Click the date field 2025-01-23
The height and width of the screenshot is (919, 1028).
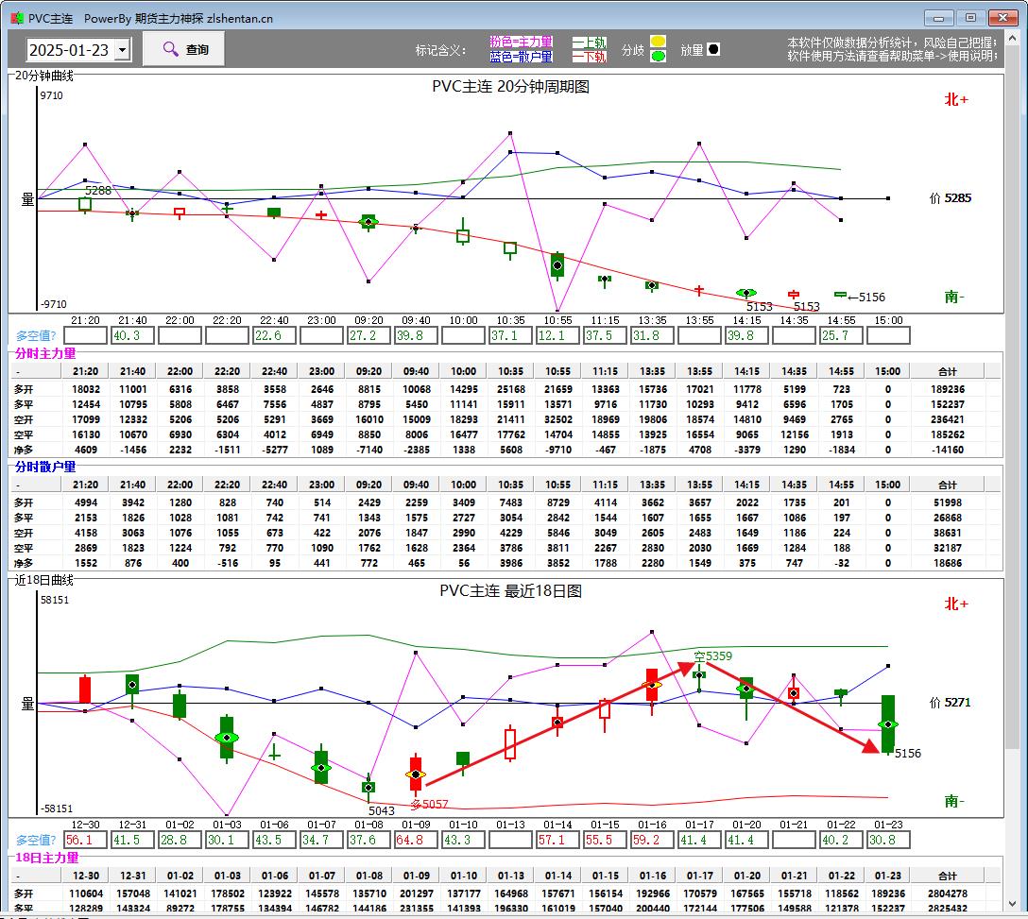coord(71,50)
